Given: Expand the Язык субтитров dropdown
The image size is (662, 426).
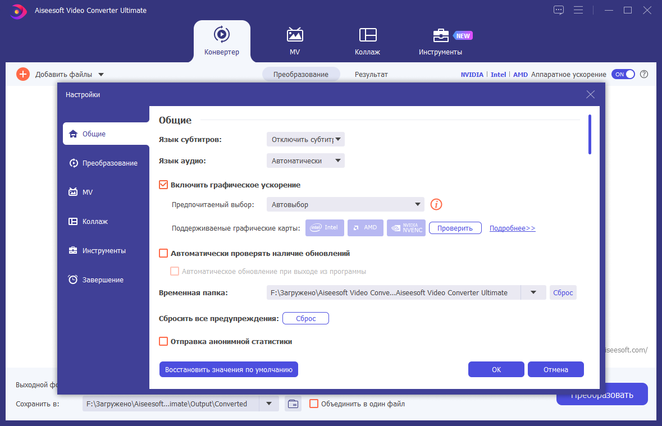Looking at the screenshot, I should pyautogui.click(x=305, y=139).
